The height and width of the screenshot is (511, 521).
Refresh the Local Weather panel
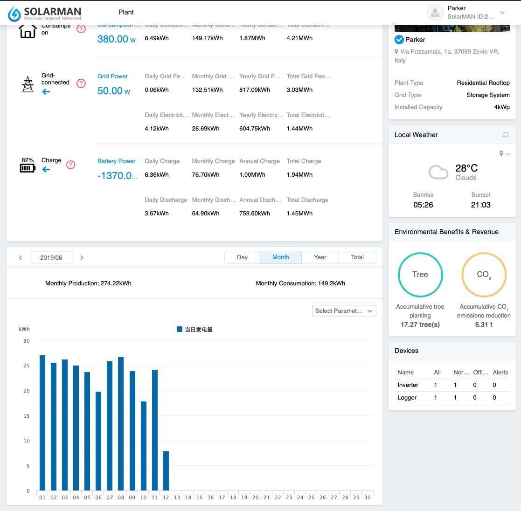[x=506, y=135]
